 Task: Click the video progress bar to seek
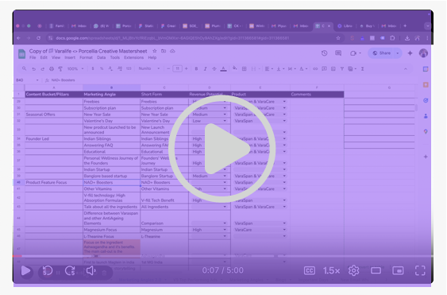point(222,256)
